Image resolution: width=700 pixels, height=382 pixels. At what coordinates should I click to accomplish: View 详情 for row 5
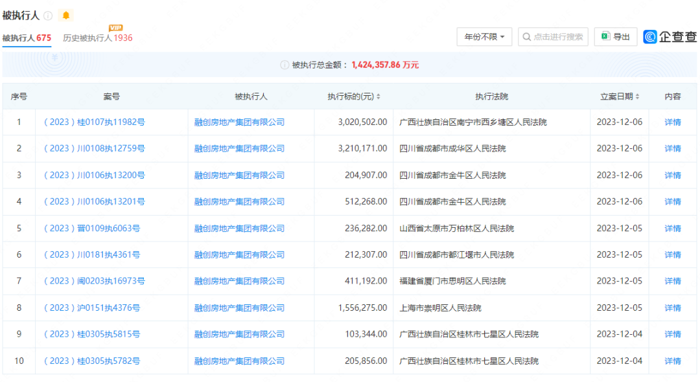(673, 229)
